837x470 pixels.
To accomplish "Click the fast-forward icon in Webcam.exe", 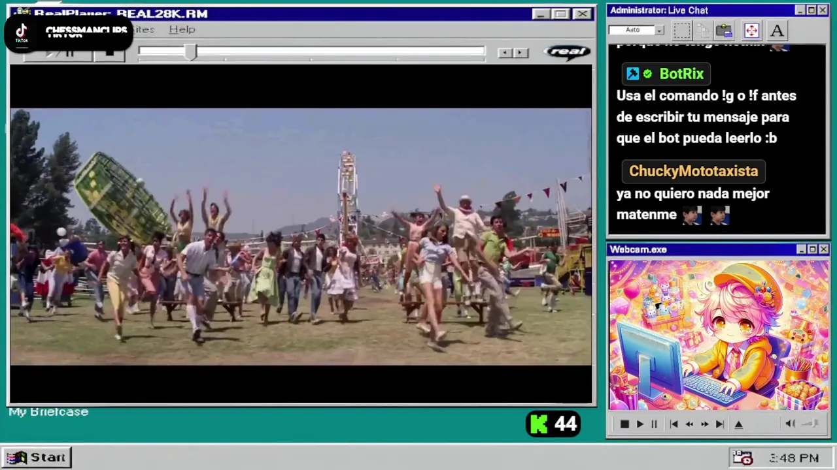I will 704,424.
